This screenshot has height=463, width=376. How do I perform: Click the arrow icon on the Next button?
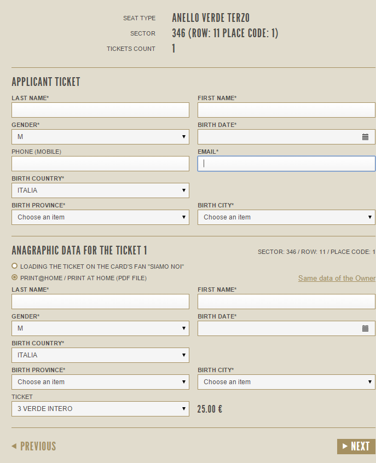point(345,446)
